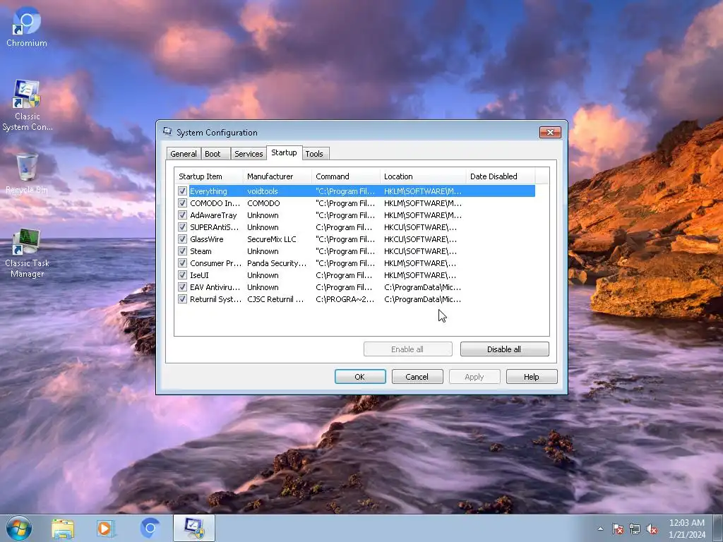Select the Startup tab
This screenshot has height=542, width=723.
(x=284, y=152)
